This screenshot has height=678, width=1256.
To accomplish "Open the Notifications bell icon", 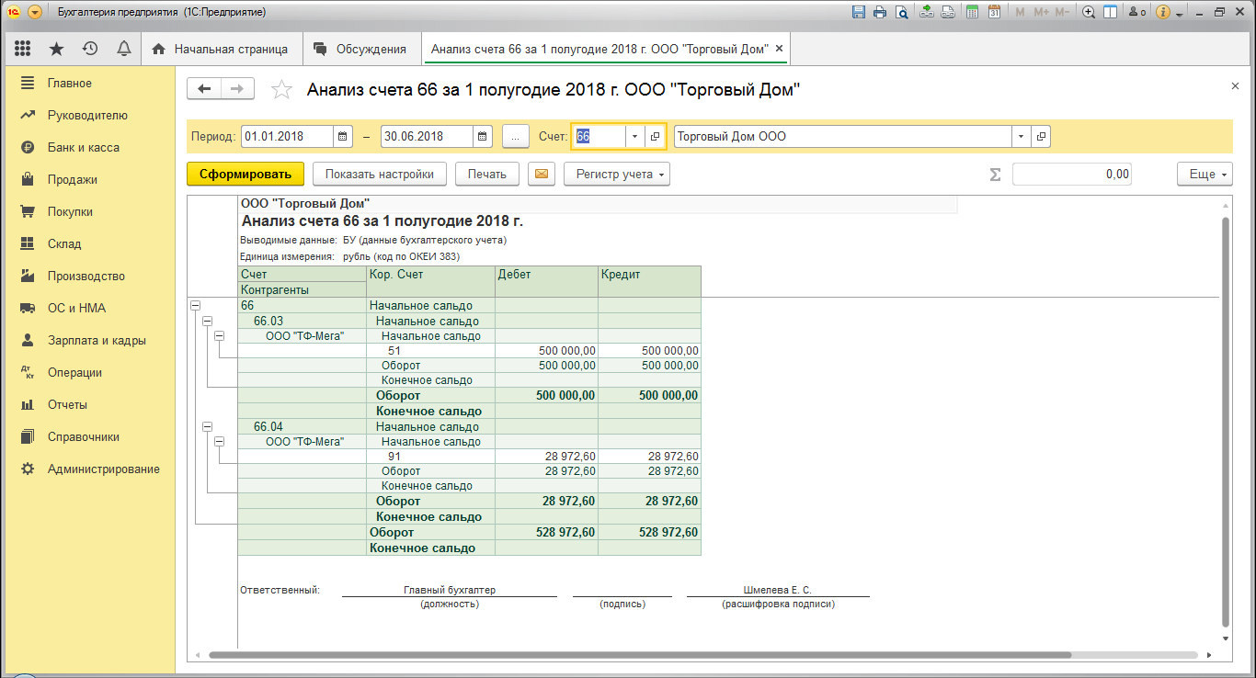I will point(123,49).
